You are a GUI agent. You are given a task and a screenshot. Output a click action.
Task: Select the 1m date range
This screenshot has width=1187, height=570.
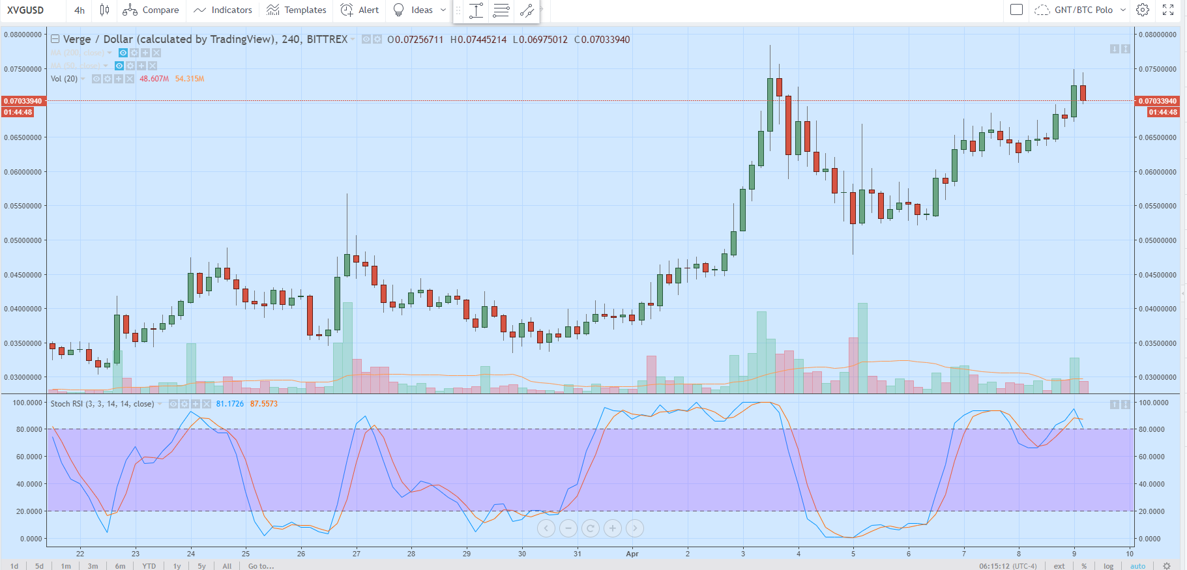(66, 566)
